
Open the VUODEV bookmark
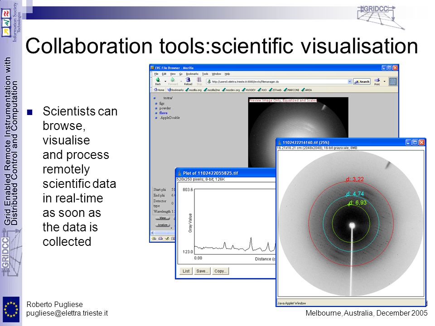click(x=249, y=90)
